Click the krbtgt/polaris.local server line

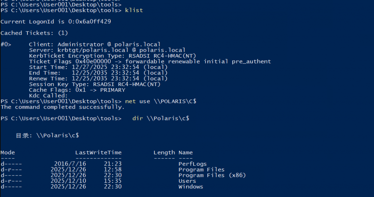pyautogui.click(x=107, y=50)
